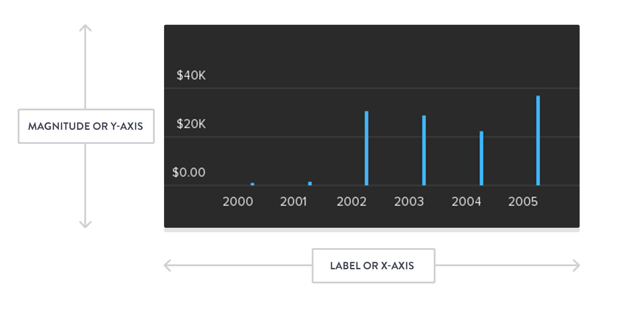This screenshot has height=309, width=619.
Task: Select the blue bar for 2002
Action: (367, 148)
